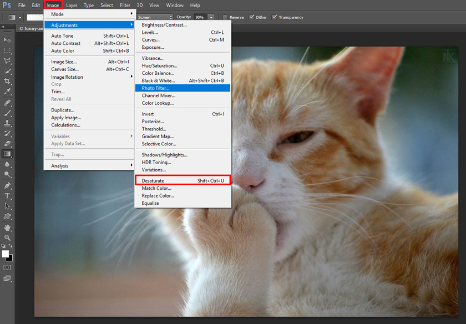466x324 pixels.
Task: Choose Hue/Saturation adjustment
Action: (x=183, y=65)
